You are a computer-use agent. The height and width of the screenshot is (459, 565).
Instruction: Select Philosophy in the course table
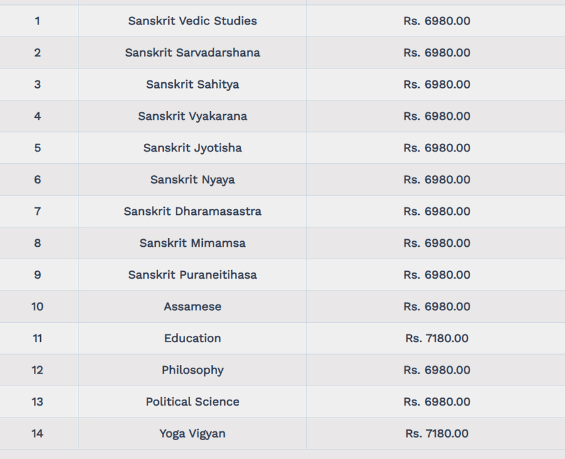192,370
